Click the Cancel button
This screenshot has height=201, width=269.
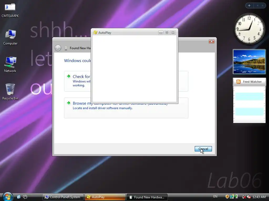(x=203, y=149)
